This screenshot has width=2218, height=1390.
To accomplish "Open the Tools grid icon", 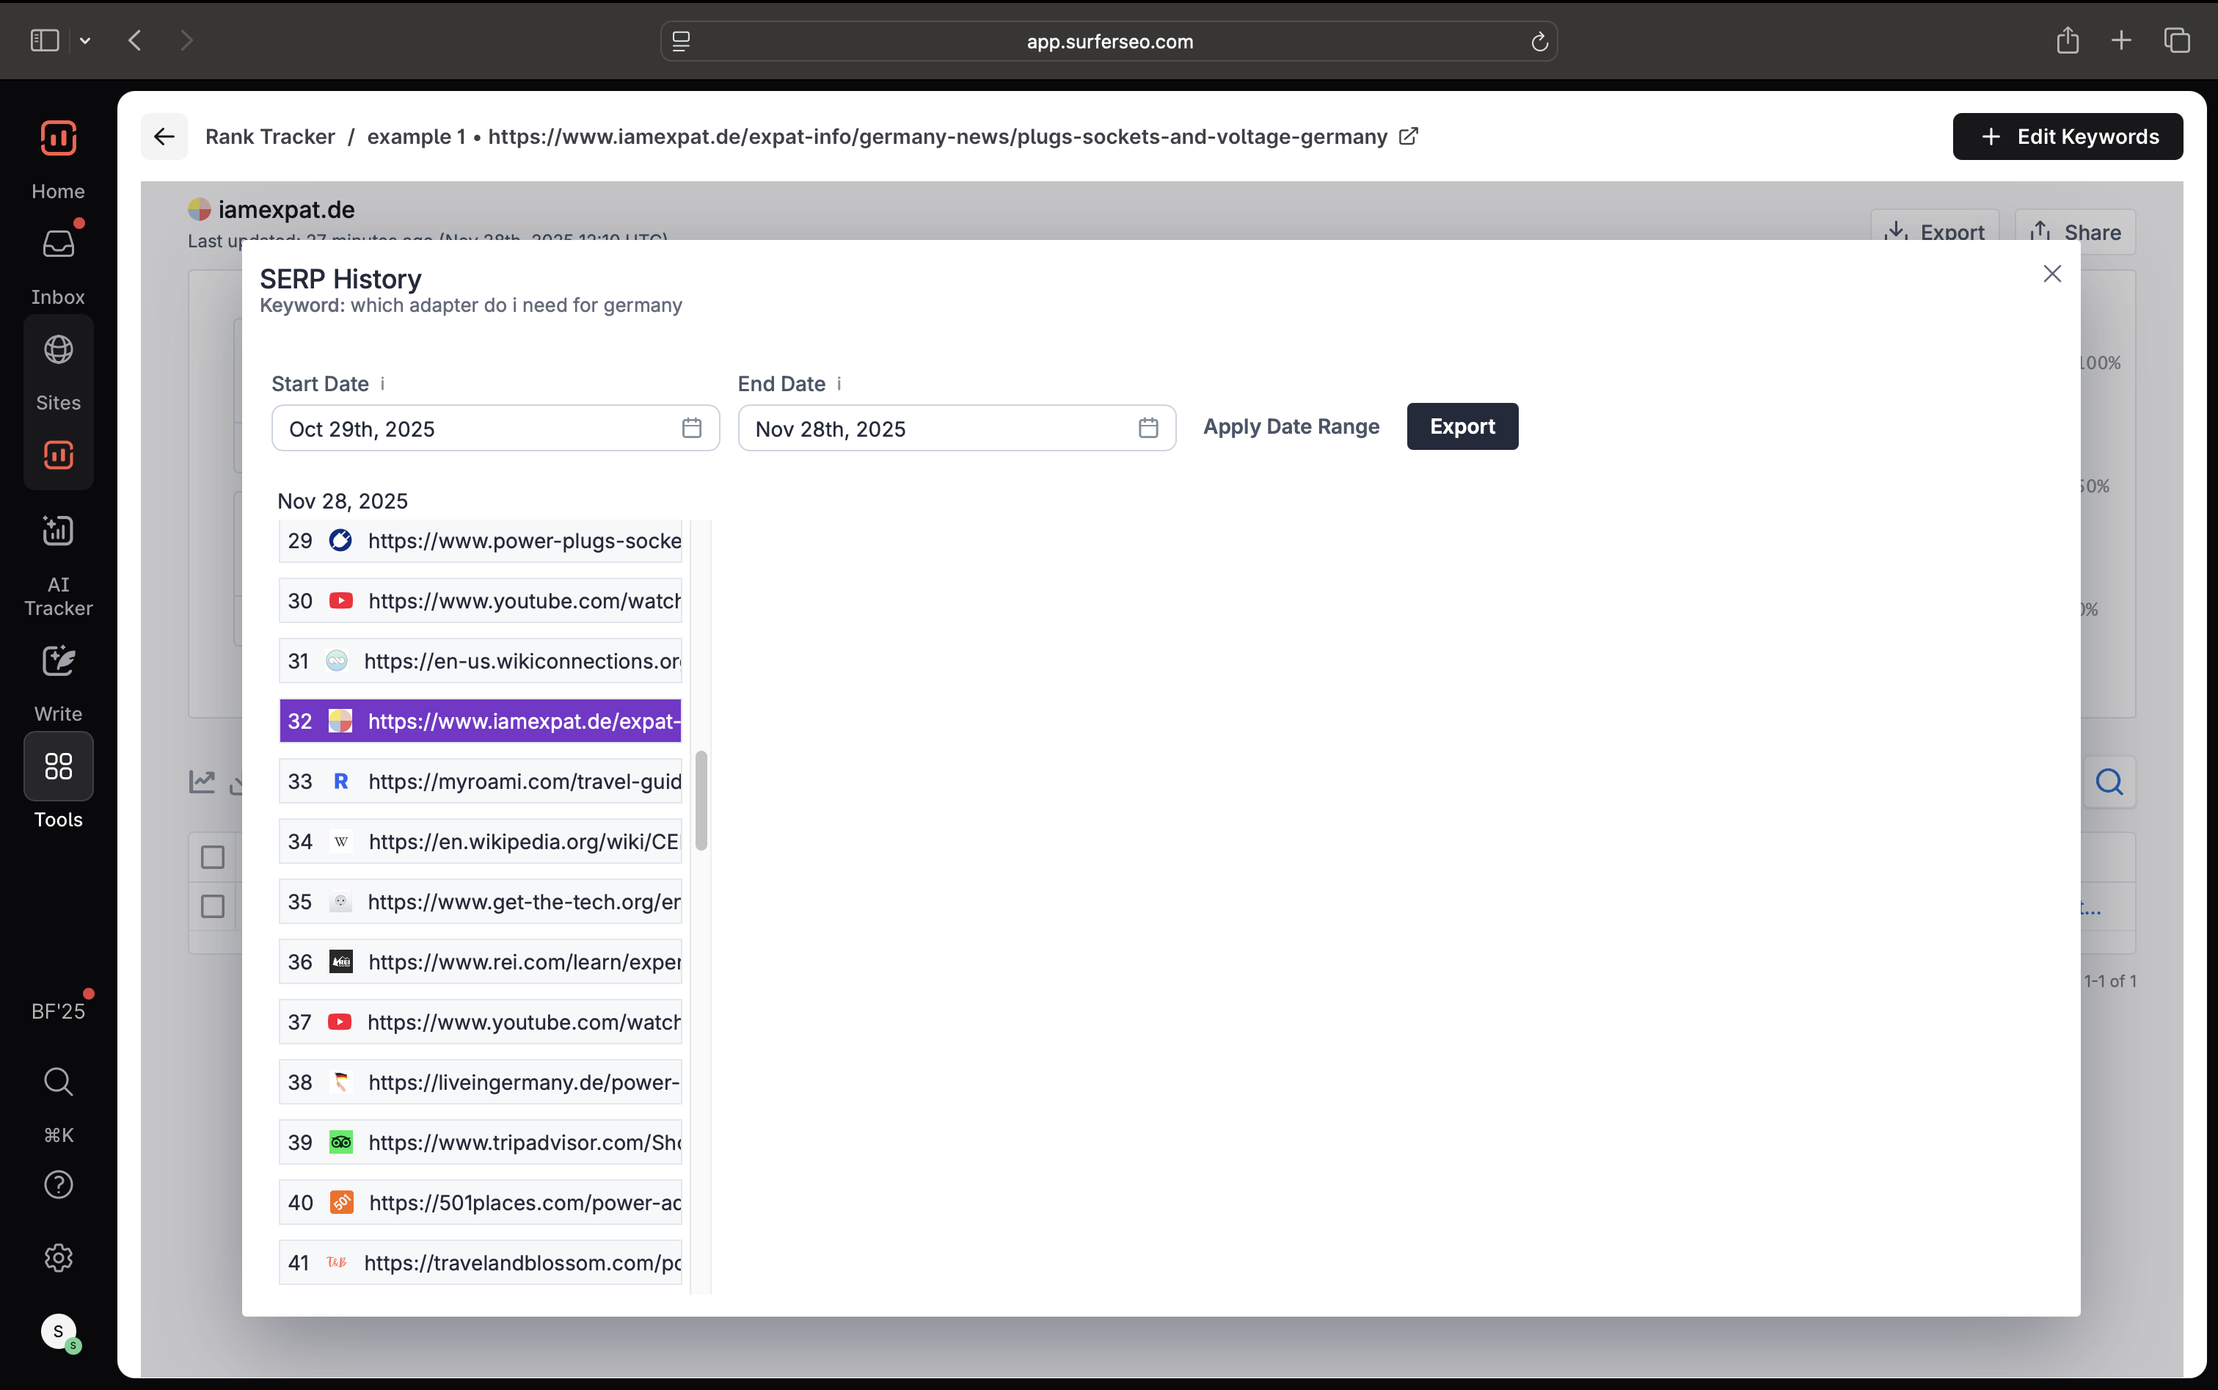I will point(58,765).
